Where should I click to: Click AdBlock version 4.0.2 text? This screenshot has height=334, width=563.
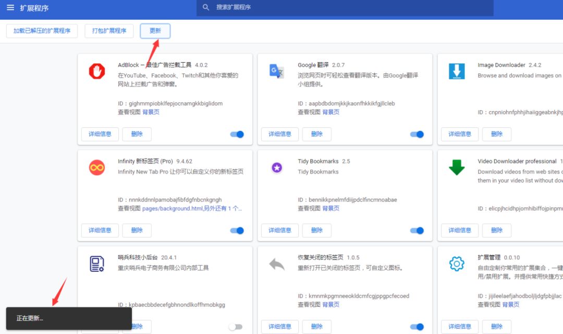click(201, 65)
